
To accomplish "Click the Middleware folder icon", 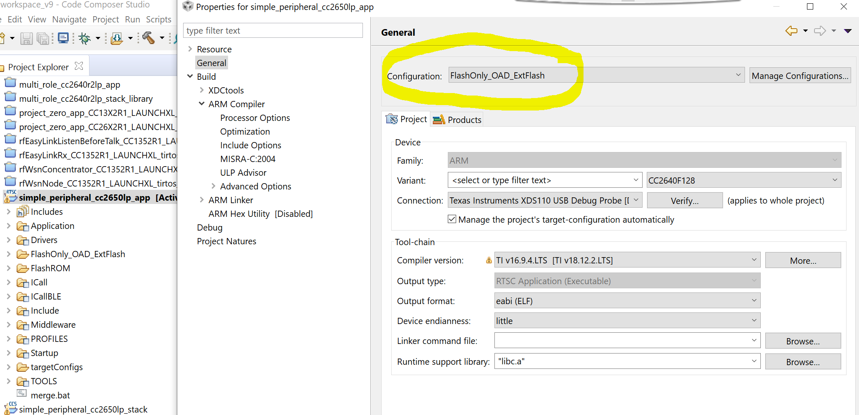I will tap(22, 325).
